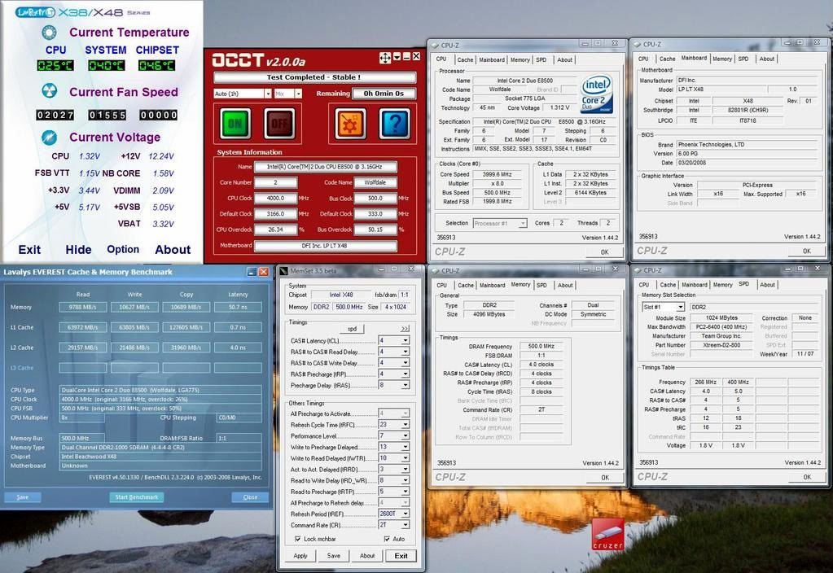
Task: Click Start Benchmark in the EVEREST window
Action: point(137,497)
